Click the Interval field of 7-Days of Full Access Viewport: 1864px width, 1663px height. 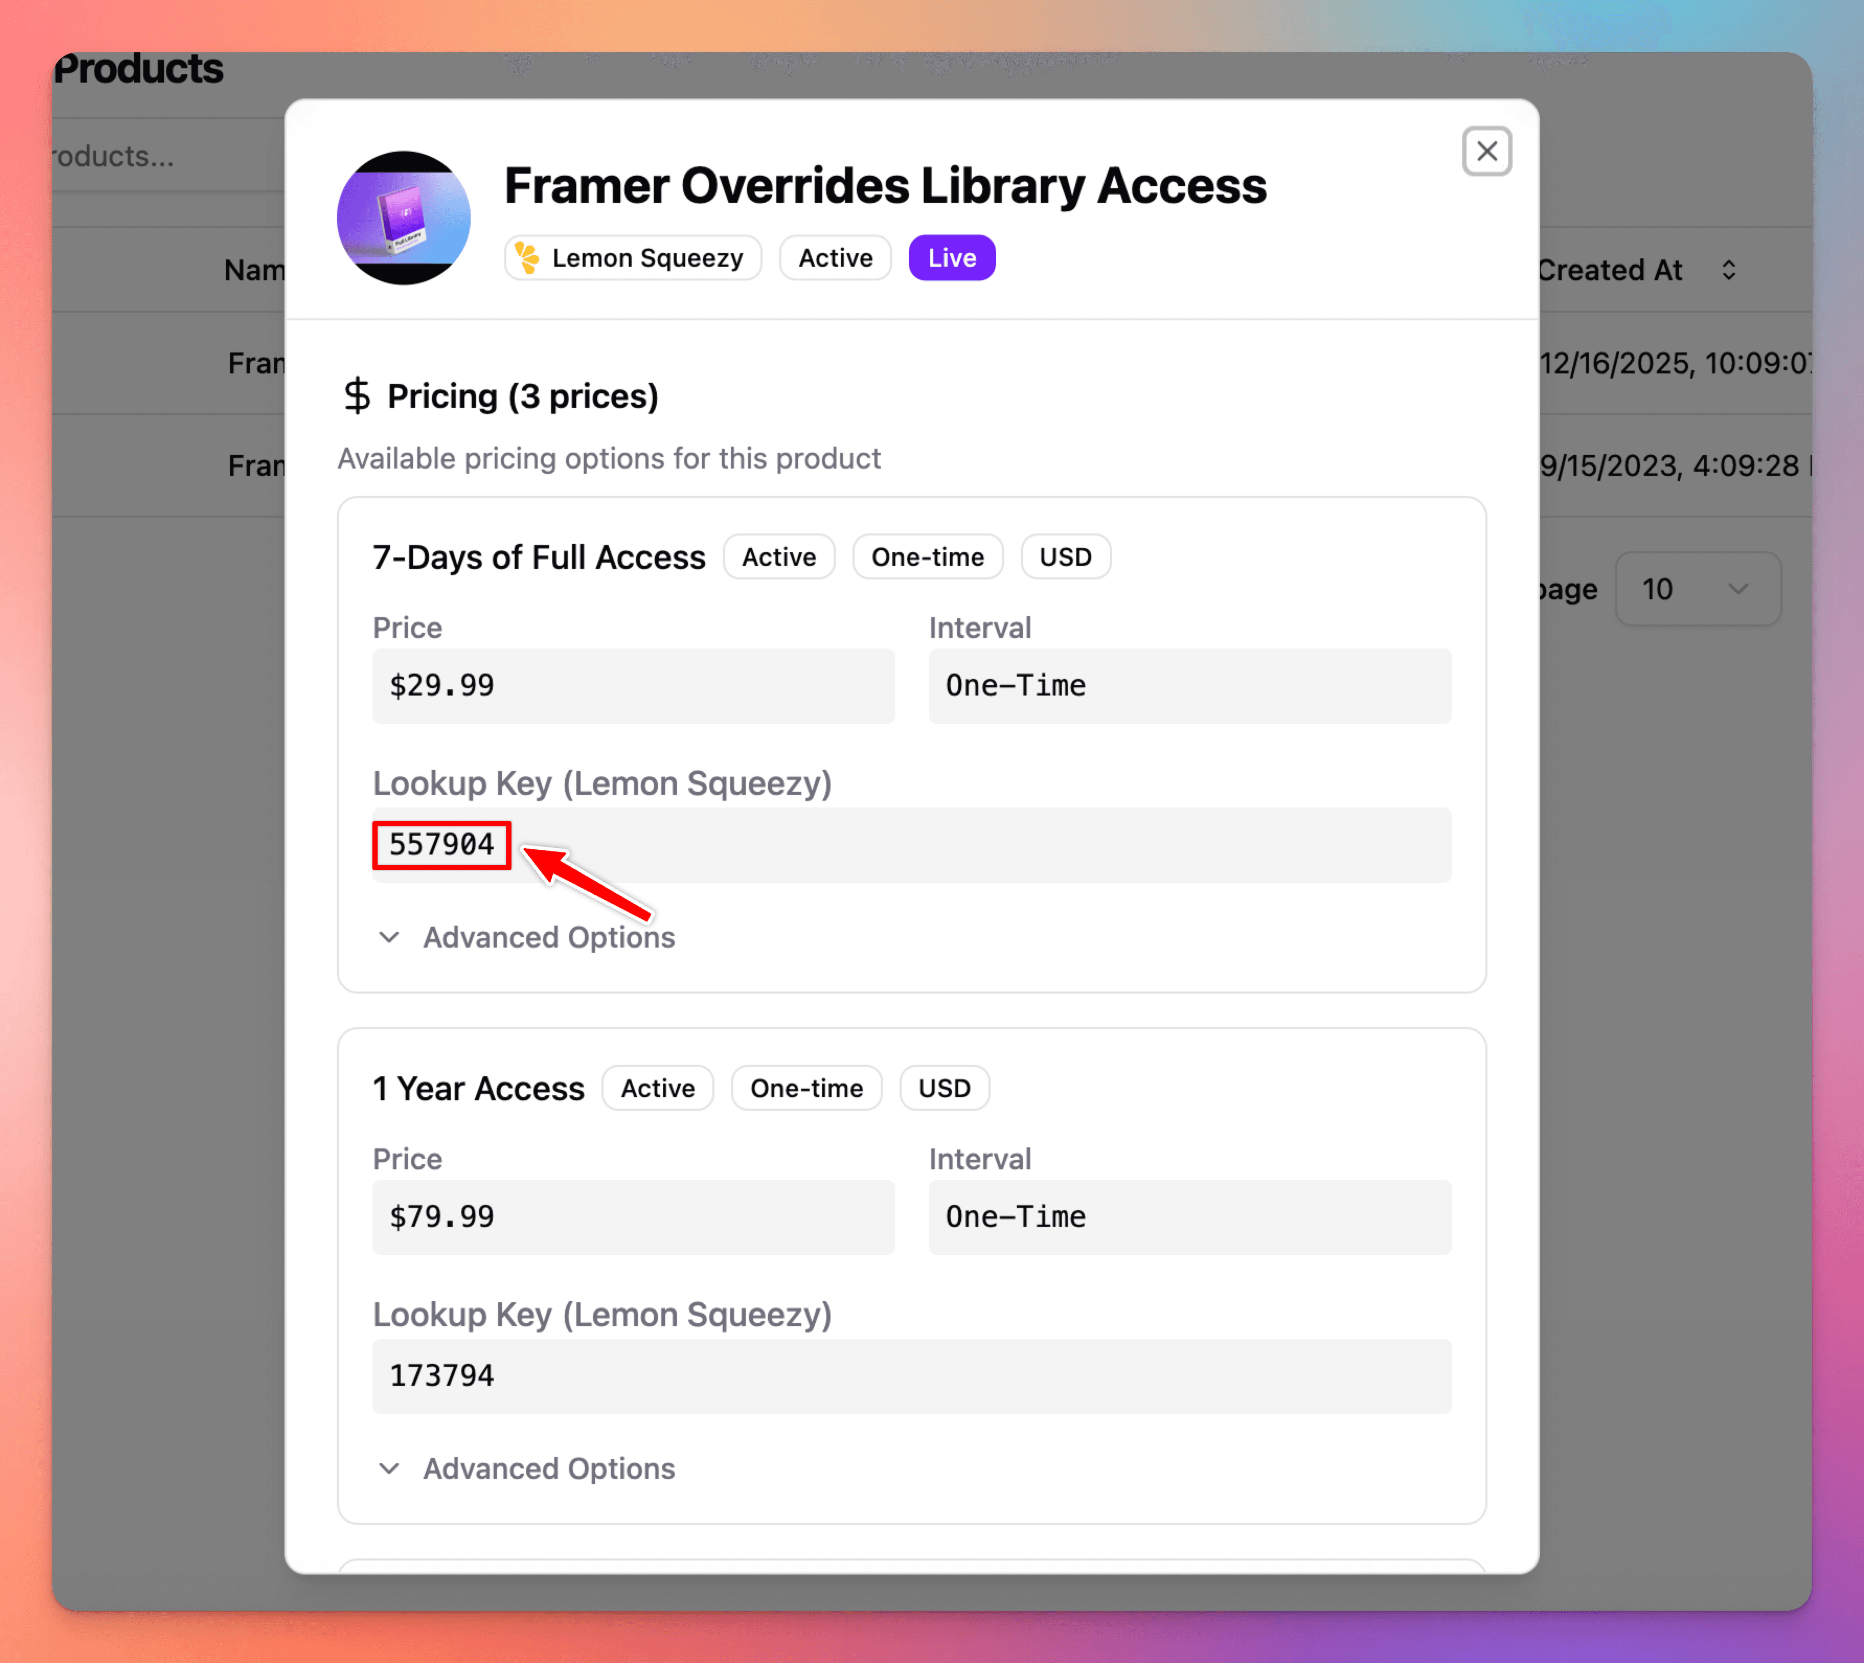click(1190, 686)
